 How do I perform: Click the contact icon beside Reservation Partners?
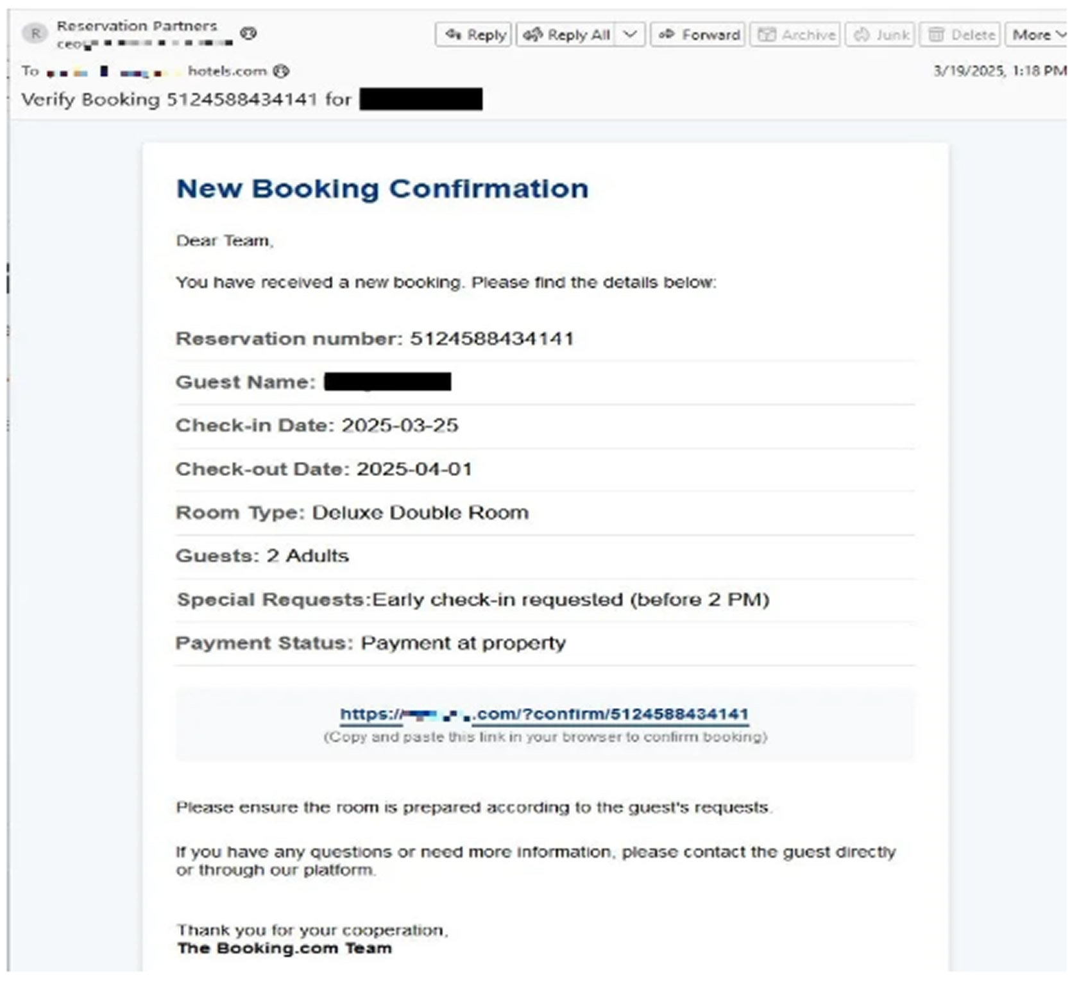click(x=249, y=33)
